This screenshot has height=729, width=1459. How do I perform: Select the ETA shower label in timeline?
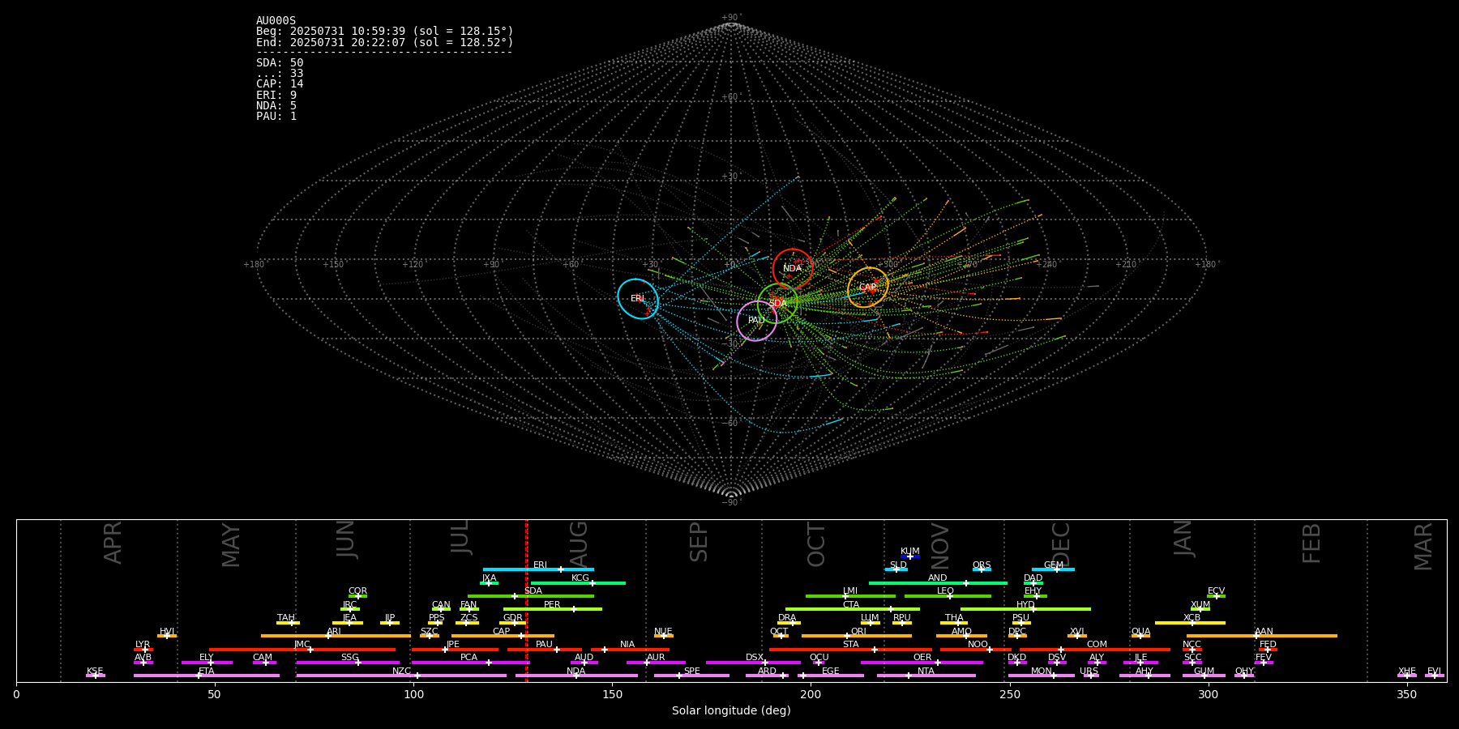[x=207, y=671]
